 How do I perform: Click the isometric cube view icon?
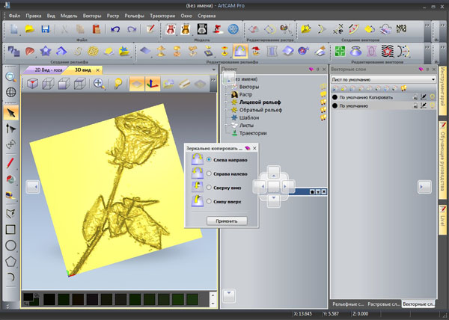pyautogui.click(x=33, y=84)
